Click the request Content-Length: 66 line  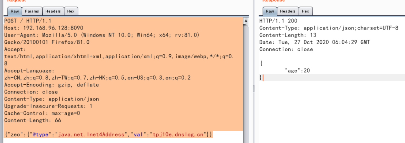pos(33,120)
